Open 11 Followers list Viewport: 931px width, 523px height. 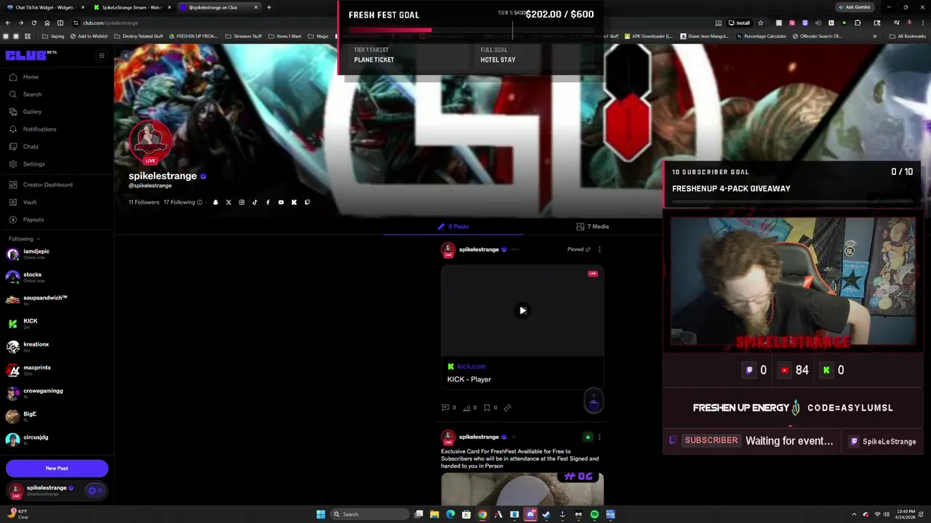click(144, 203)
